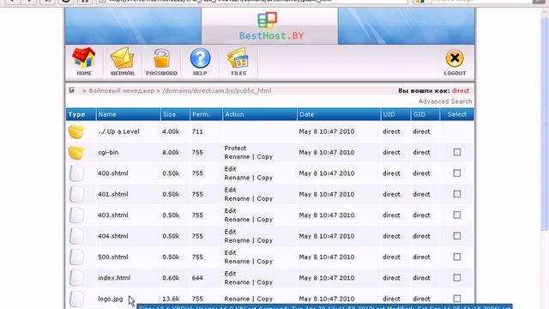Click the logo.jpg file icon
Image resolution: width=549 pixels, height=309 pixels.
click(76, 299)
